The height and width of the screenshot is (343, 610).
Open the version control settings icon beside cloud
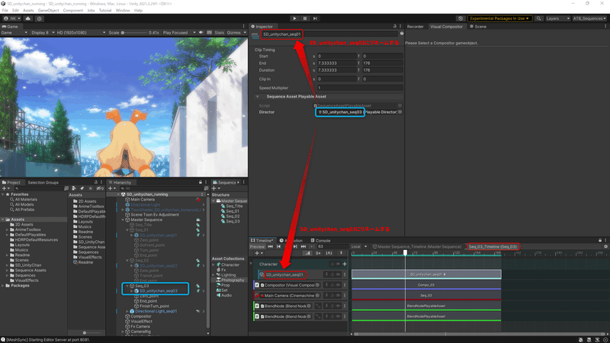coord(40,18)
